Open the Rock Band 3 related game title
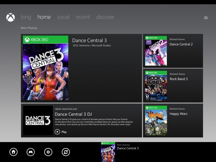The image size is (216, 162). click(178, 79)
